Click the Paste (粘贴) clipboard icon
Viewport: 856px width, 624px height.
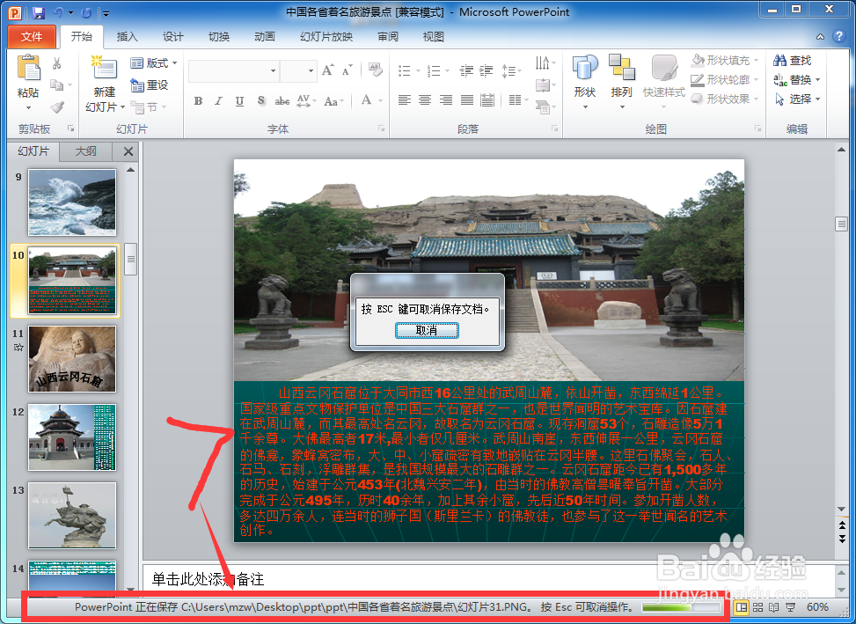(x=28, y=69)
